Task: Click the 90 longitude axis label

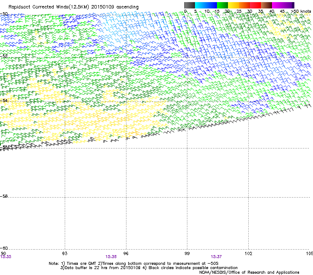Action: click(3, 253)
